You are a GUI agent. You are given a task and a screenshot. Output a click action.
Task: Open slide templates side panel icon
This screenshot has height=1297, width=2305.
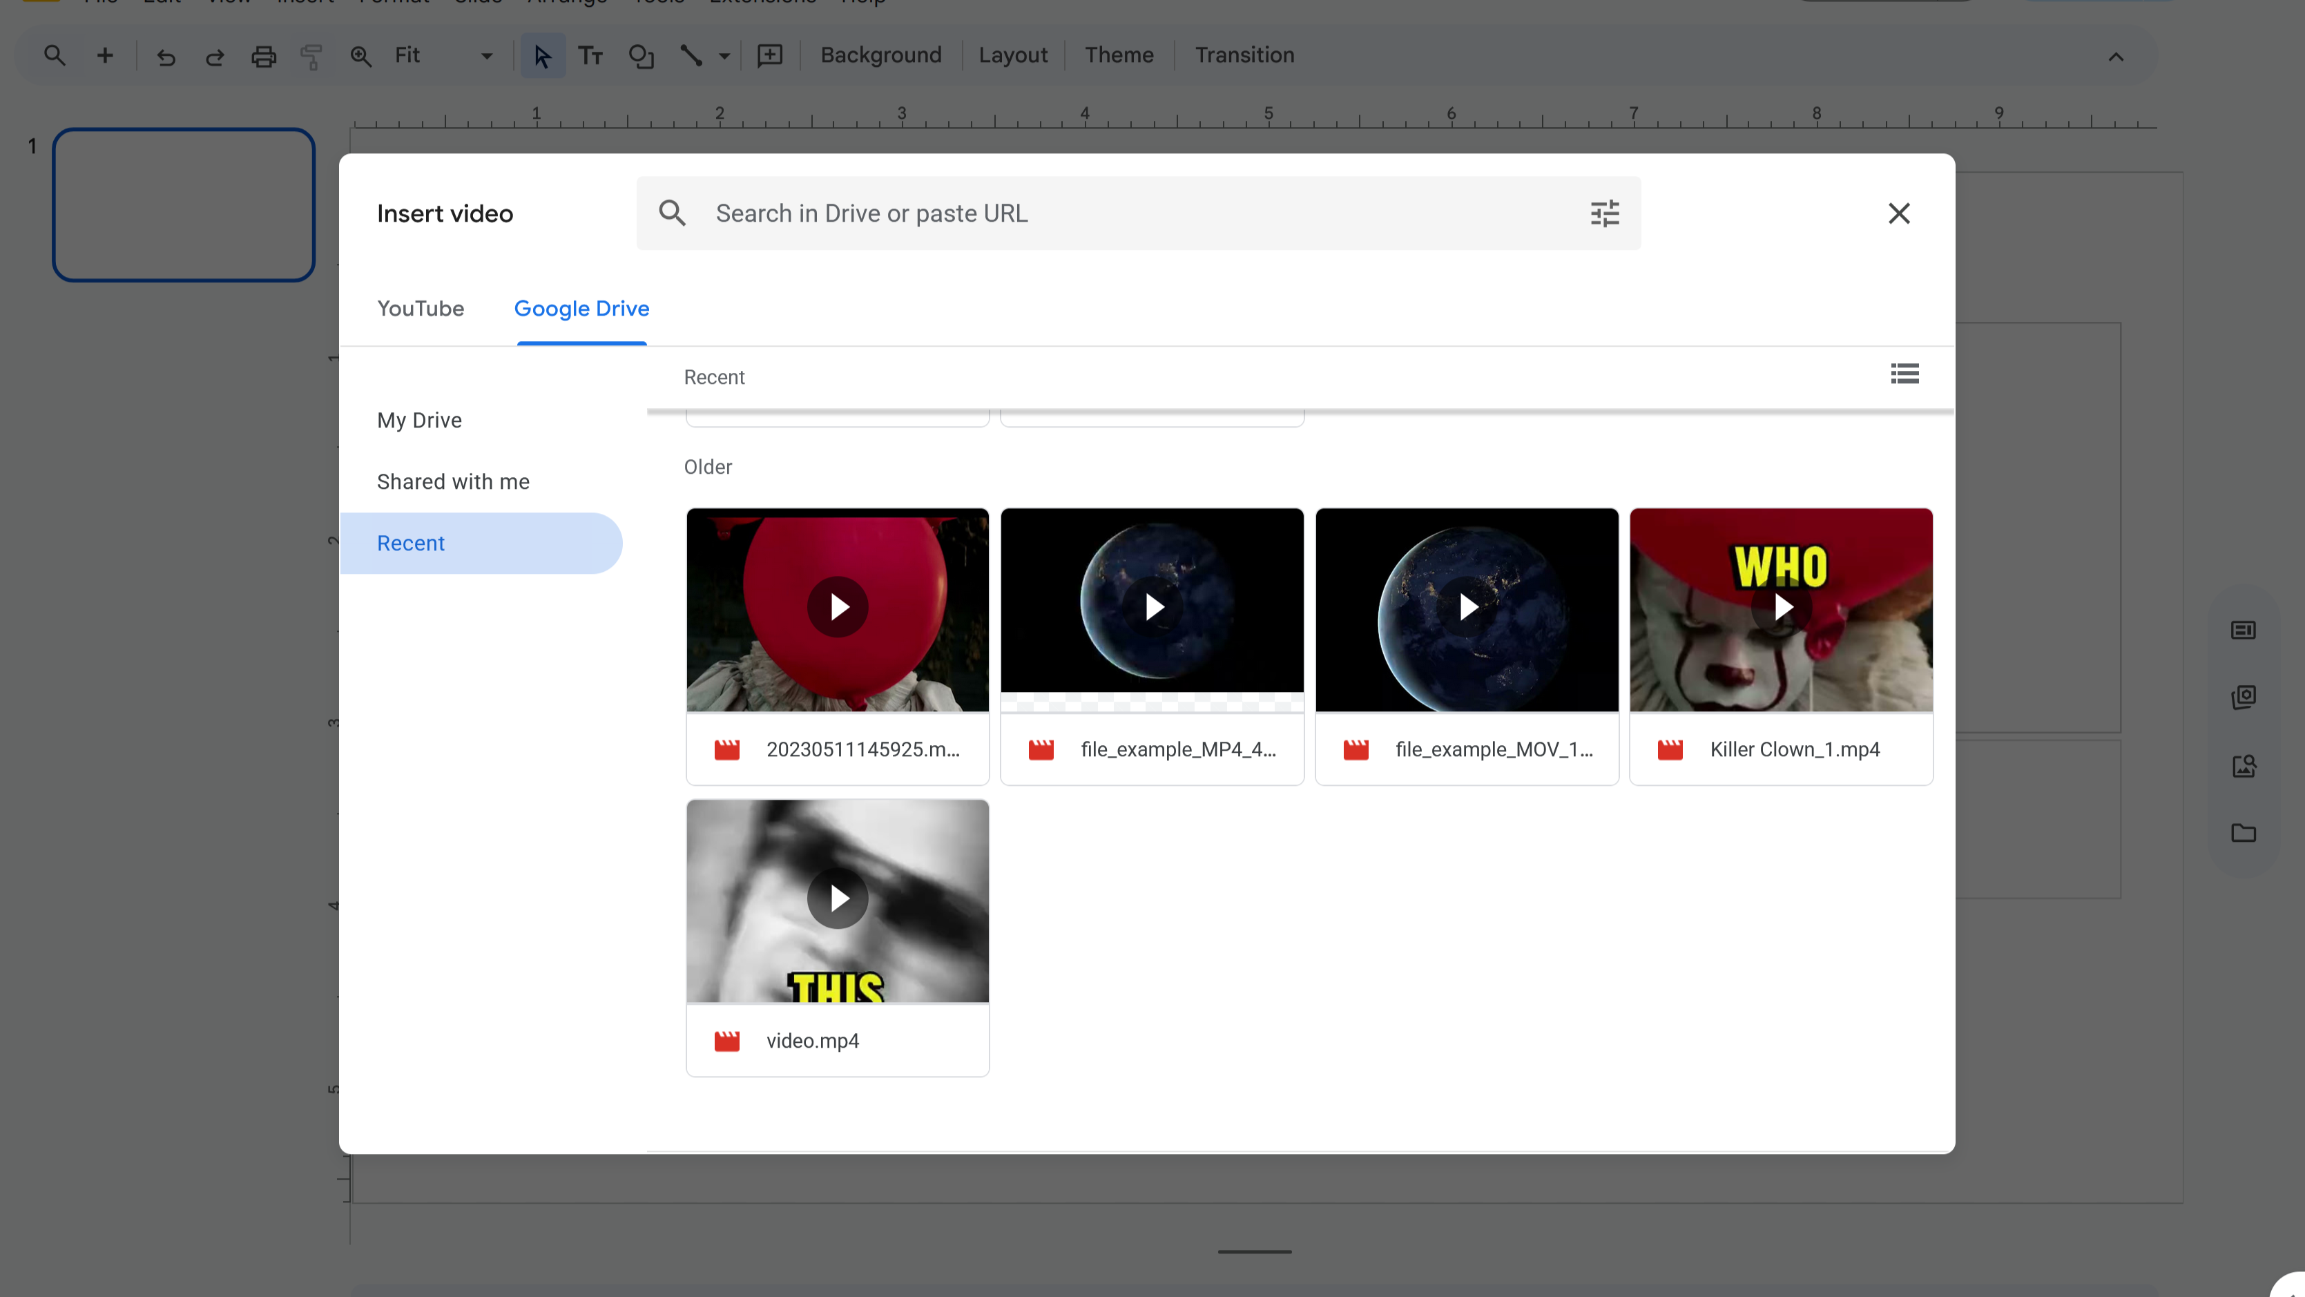pyautogui.click(x=2244, y=630)
